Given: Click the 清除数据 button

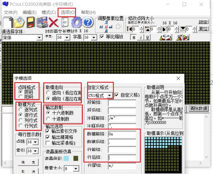Looking at the screenshot, I should (198, 109).
